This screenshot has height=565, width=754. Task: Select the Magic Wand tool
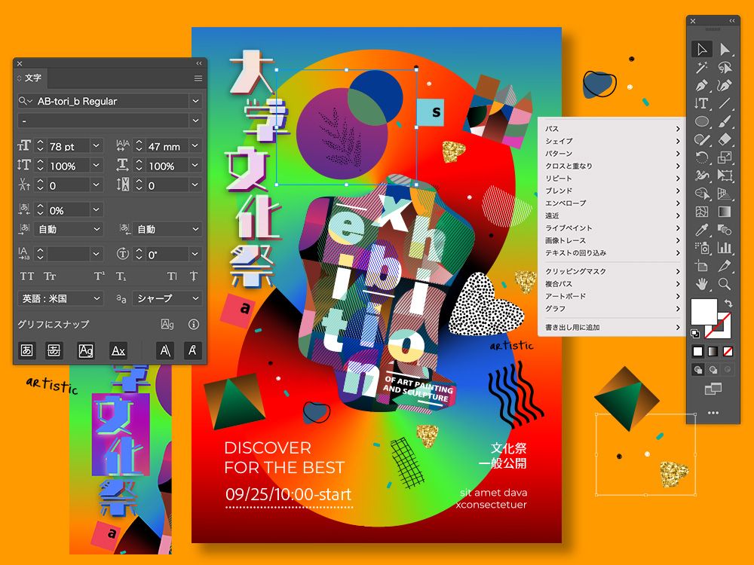(x=701, y=68)
